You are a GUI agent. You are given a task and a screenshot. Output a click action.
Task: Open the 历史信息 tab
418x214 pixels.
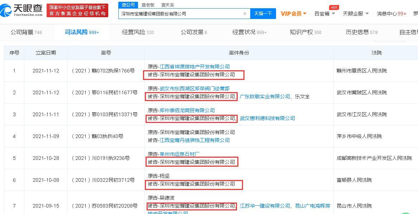point(361,32)
